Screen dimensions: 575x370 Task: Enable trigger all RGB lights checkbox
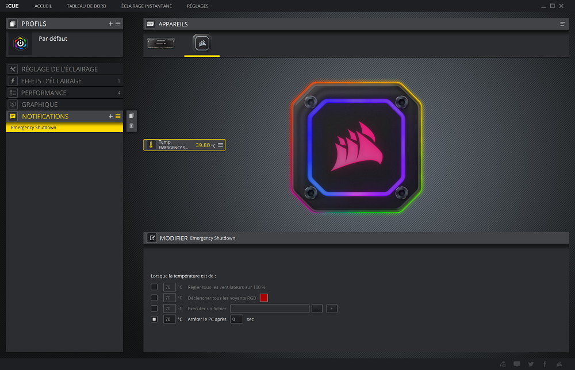point(154,298)
